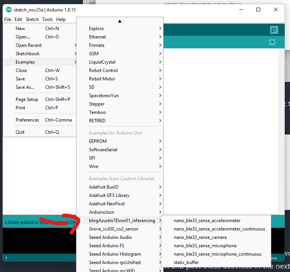Open Page Setup from File menu

40,99
